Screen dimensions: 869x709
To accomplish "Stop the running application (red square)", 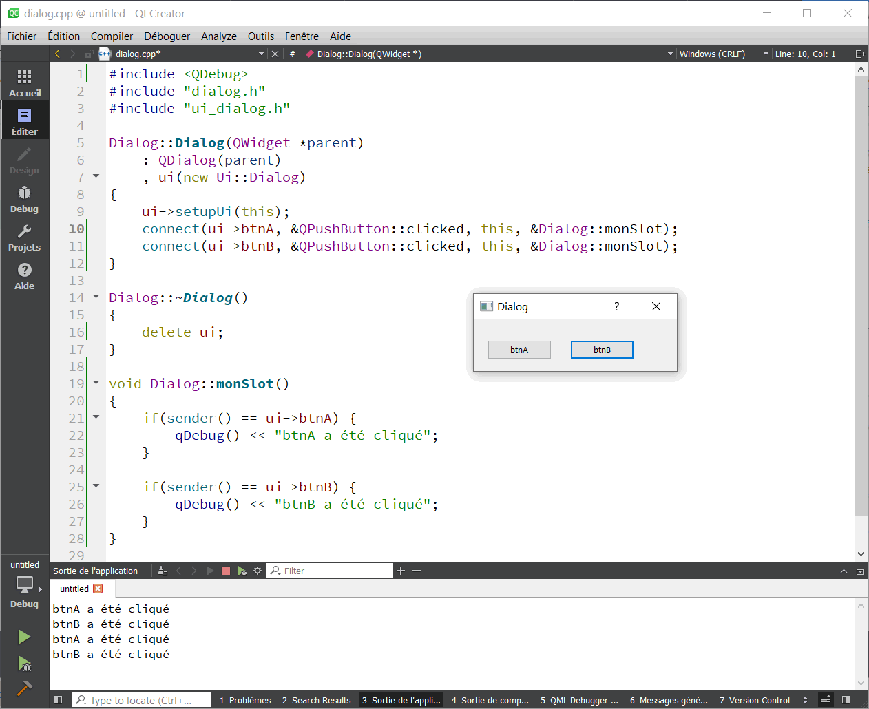I will 225,571.
